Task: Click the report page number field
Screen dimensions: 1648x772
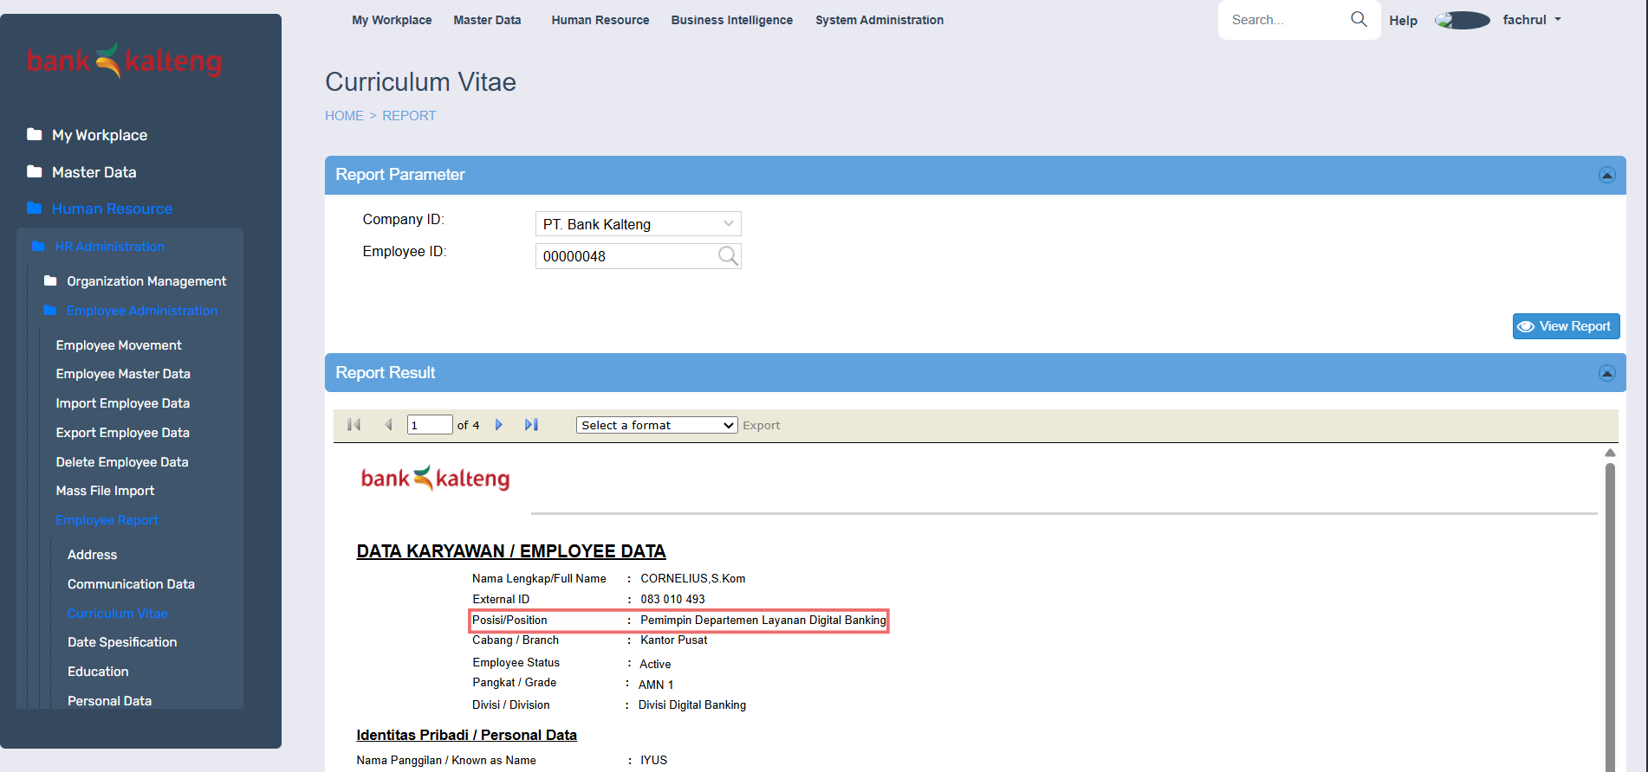Action: (x=429, y=425)
